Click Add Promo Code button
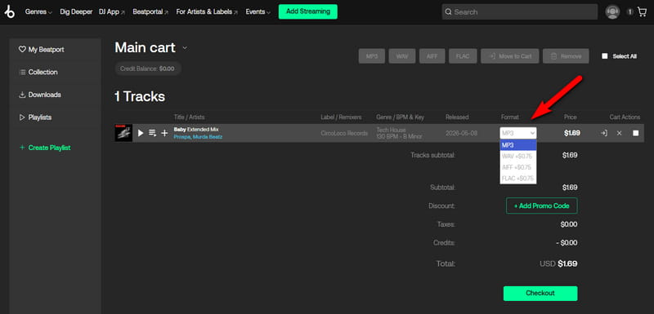The height and width of the screenshot is (314, 654). click(x=542, y=206)
